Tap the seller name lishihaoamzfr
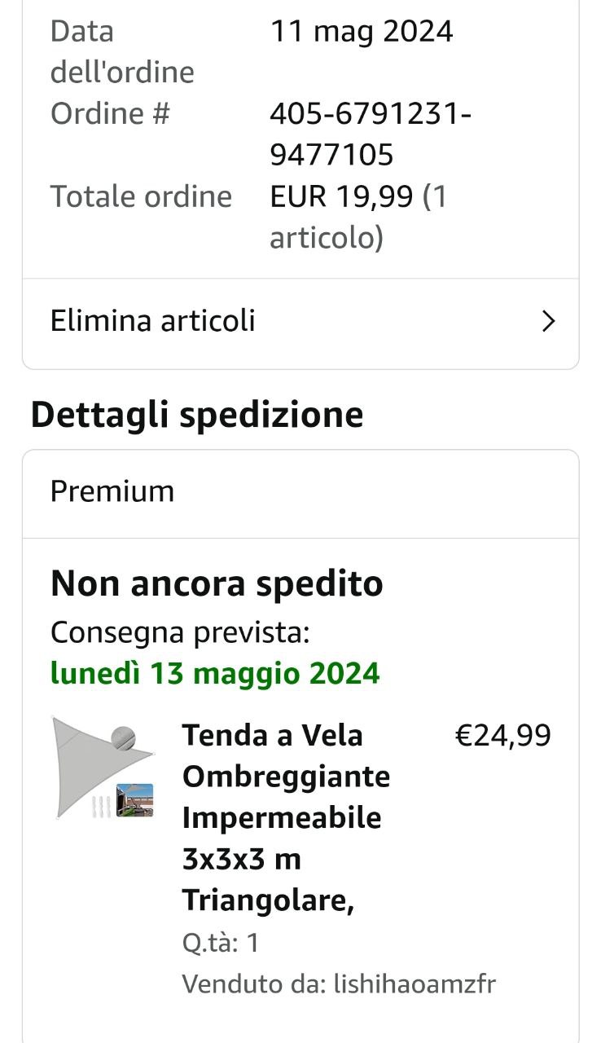Viewport: 601px width, 1043px height. point(415,984)
